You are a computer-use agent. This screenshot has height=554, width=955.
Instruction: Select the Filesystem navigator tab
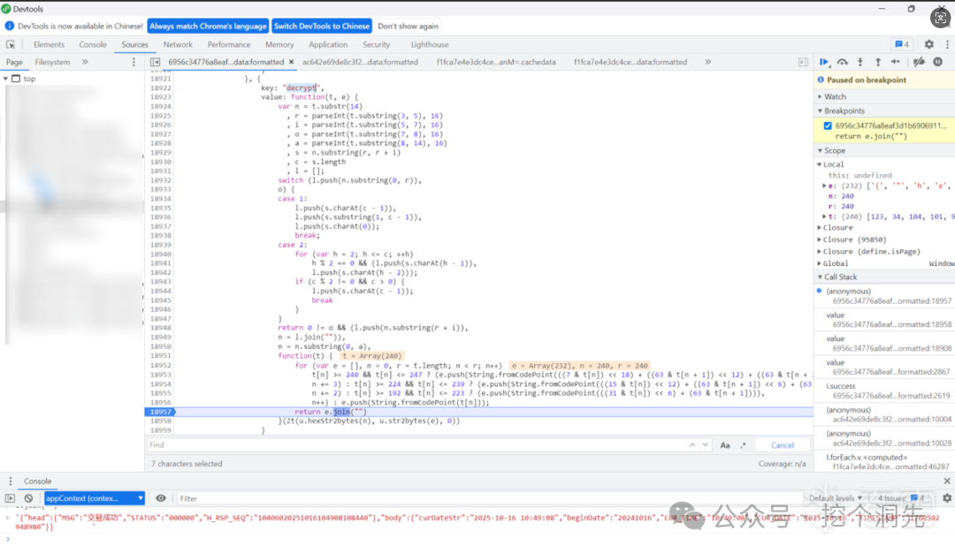coord(52,62)
